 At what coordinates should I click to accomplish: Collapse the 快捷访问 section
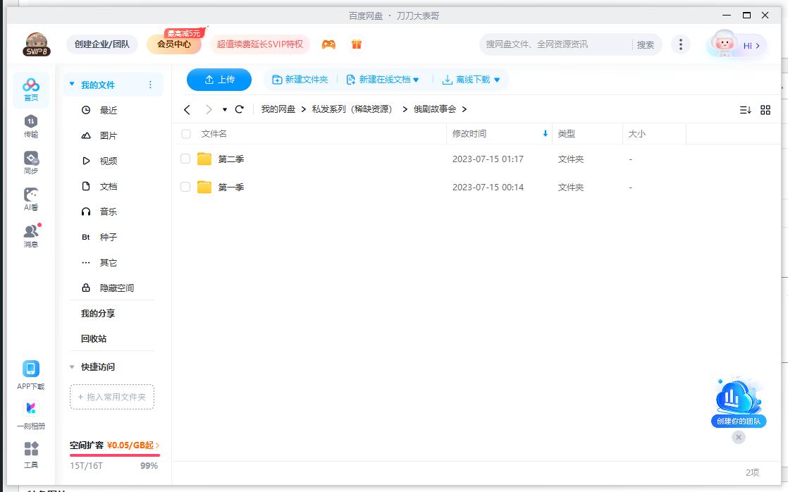pyautogui.click(x=70, y=367)
